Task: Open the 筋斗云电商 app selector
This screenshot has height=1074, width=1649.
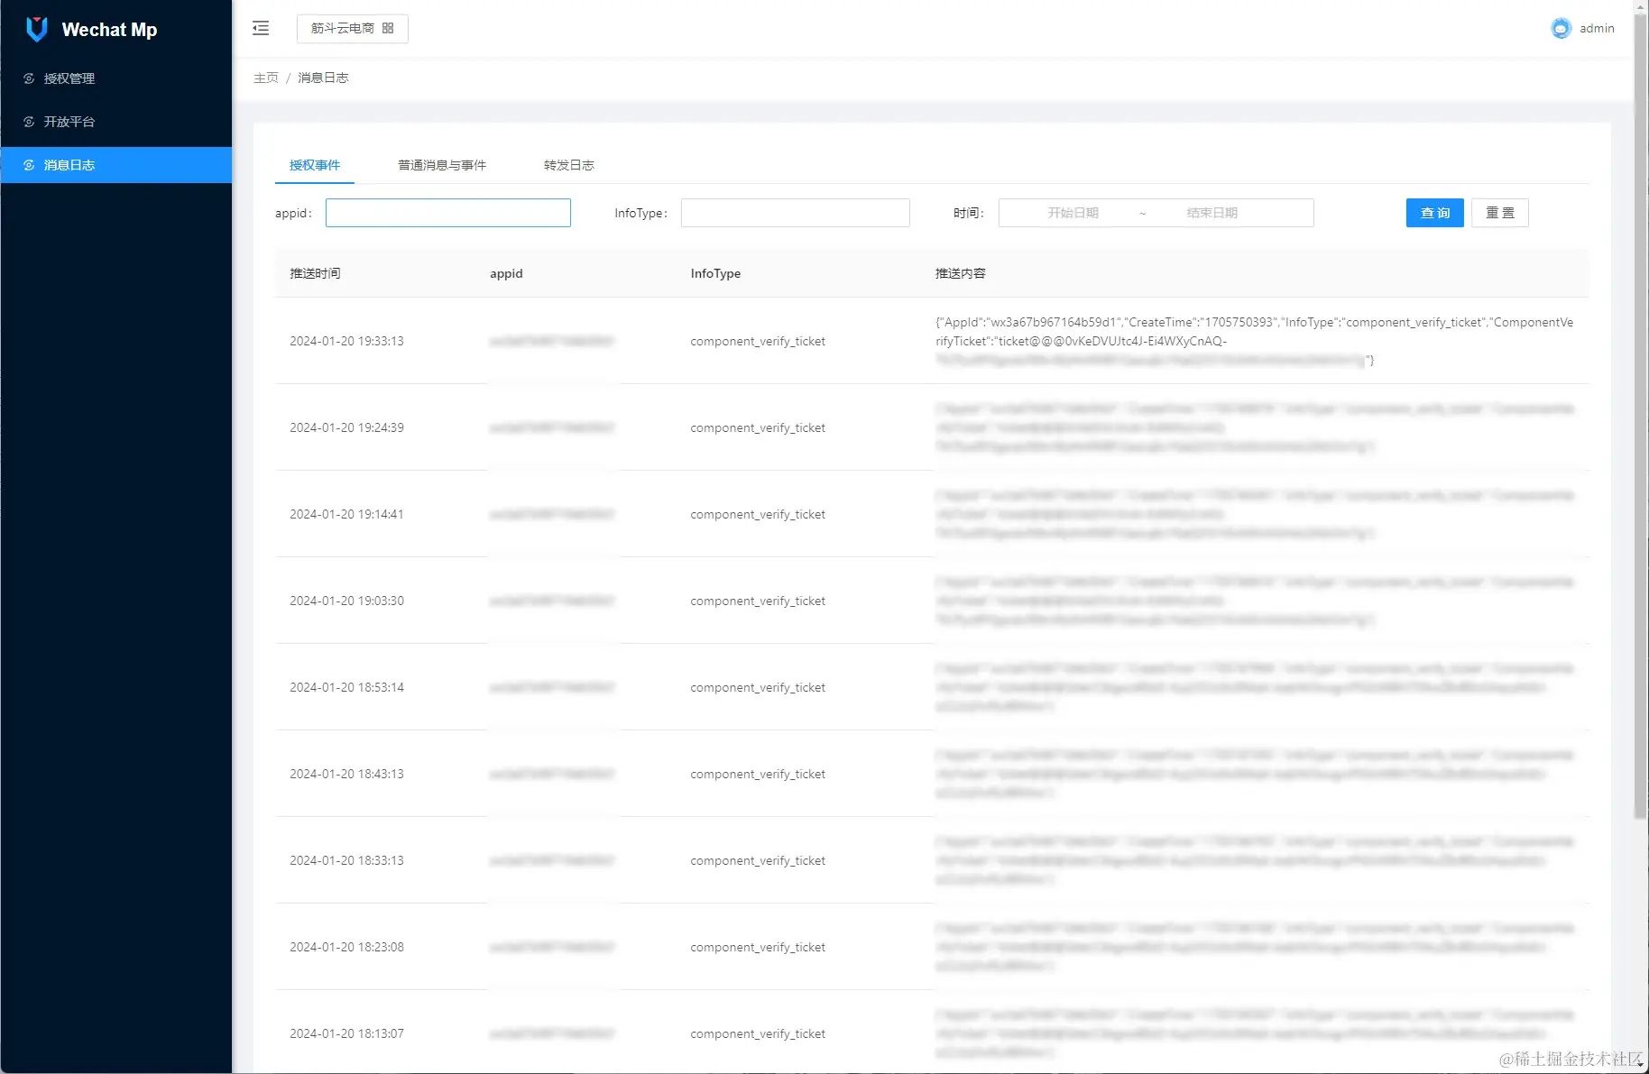Action: tap(352, 28)
